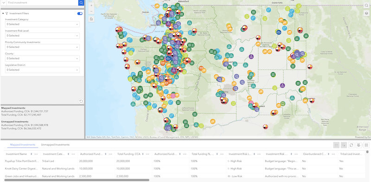
Task: Click the blue search magnifier button
Action: point(81,3)
